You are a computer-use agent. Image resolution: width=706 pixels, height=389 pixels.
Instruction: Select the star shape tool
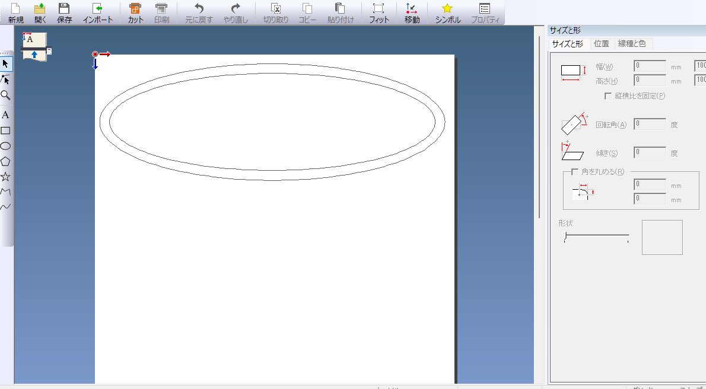click(5, 177)
